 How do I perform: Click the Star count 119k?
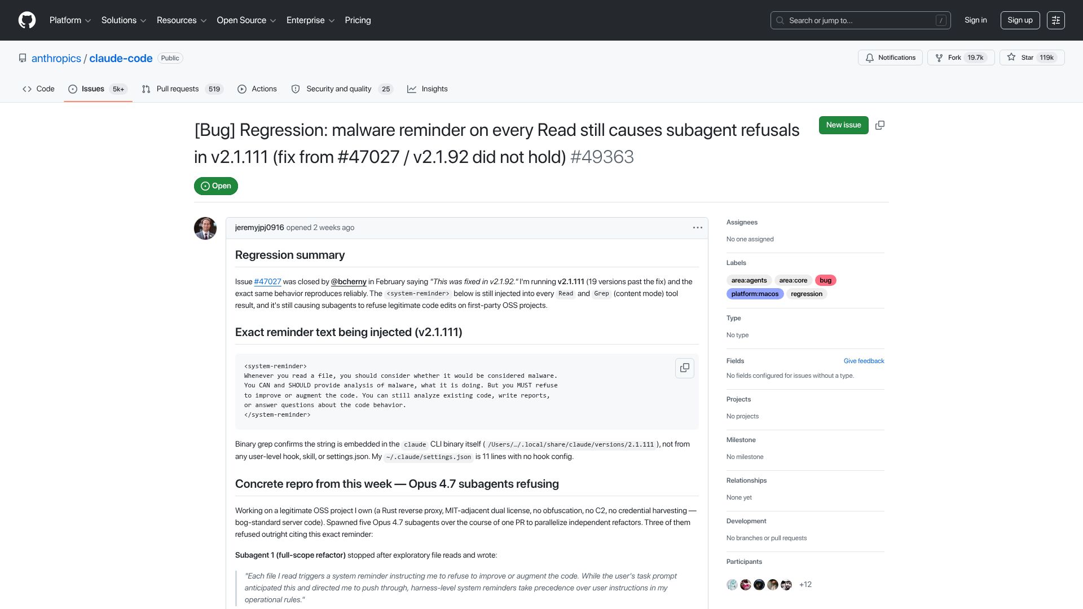(1046, 58)
